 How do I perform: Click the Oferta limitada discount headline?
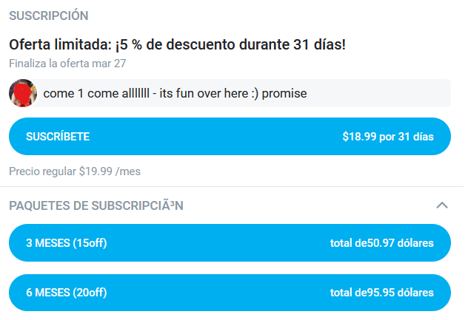[x=178, y=44]
